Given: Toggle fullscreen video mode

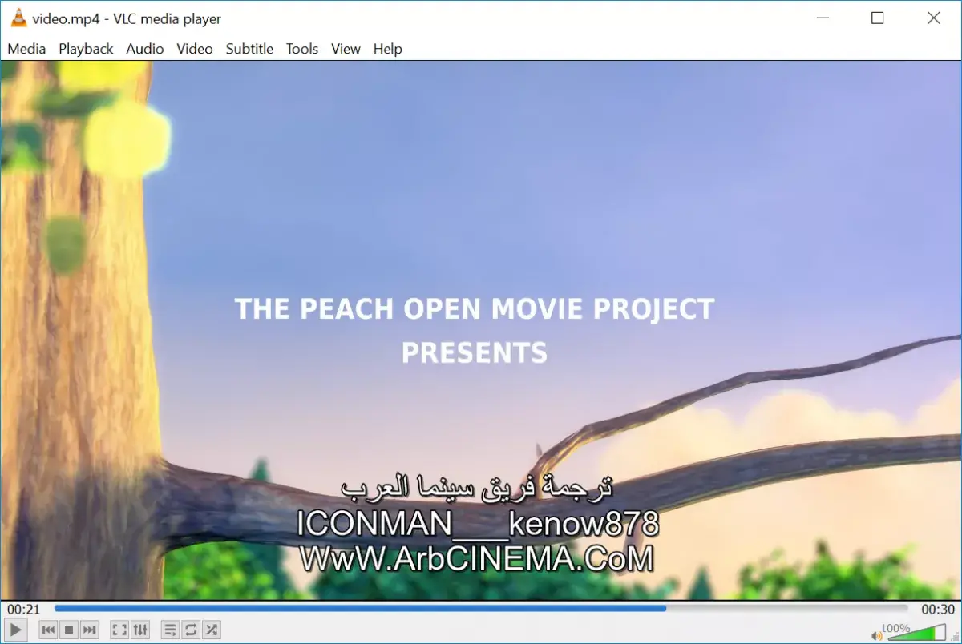Looking at the screenshot, I should click(x=119, y=630).
